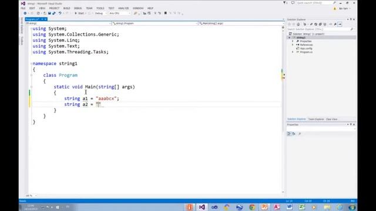Open the Any CPU platform dropdown
The height and width of the screenshot is (211, 376).
[120, 13]
